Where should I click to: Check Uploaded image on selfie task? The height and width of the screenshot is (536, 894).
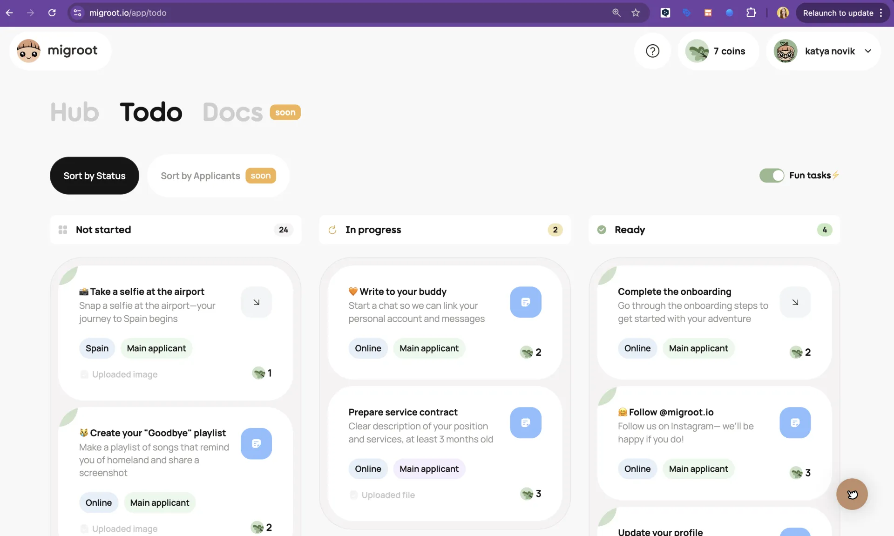click(x=84, y=374)
